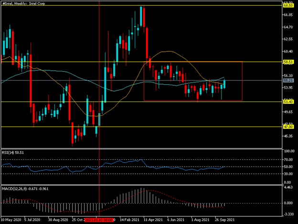
Task: Click the MACD 0.000 zero level label
Action: point(288,203)
